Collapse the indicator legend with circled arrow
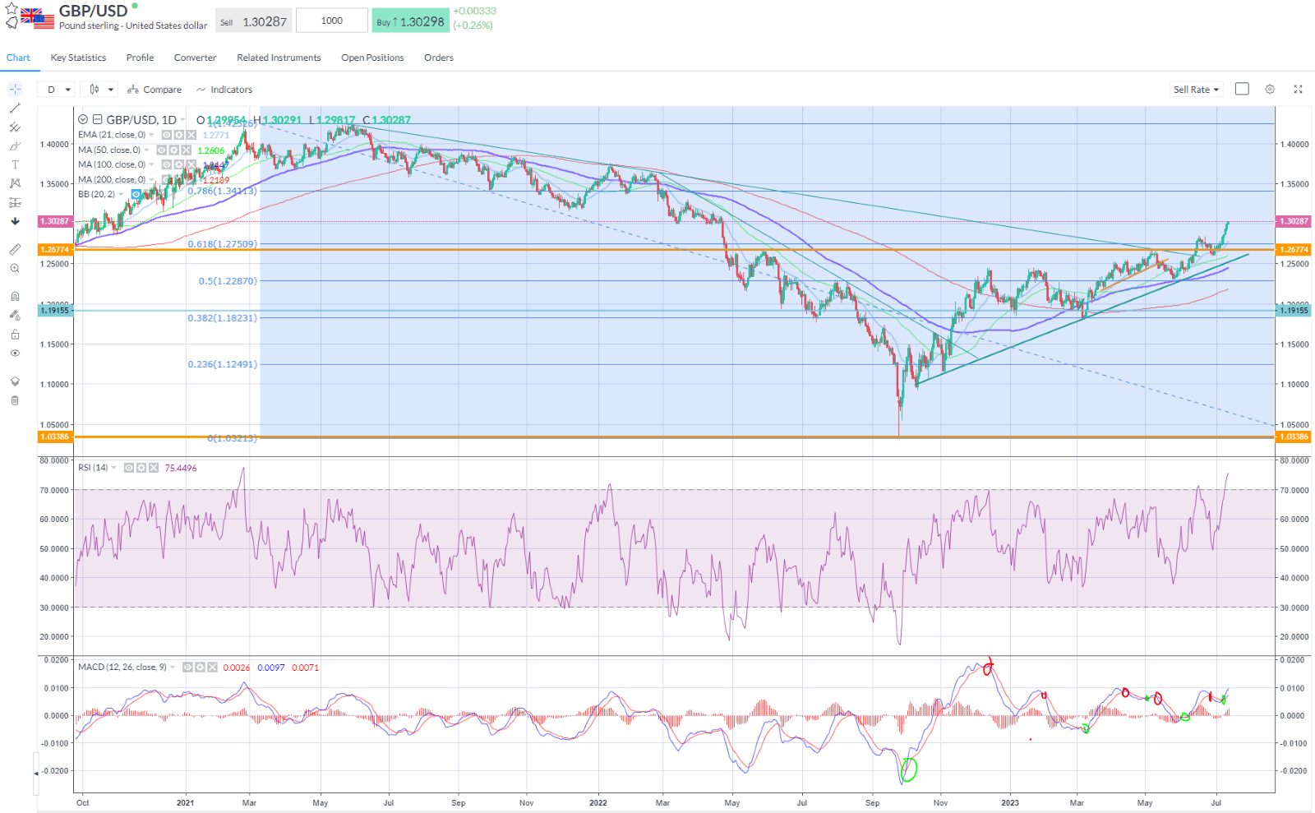 pyautogui.click(x=83, y=120)
